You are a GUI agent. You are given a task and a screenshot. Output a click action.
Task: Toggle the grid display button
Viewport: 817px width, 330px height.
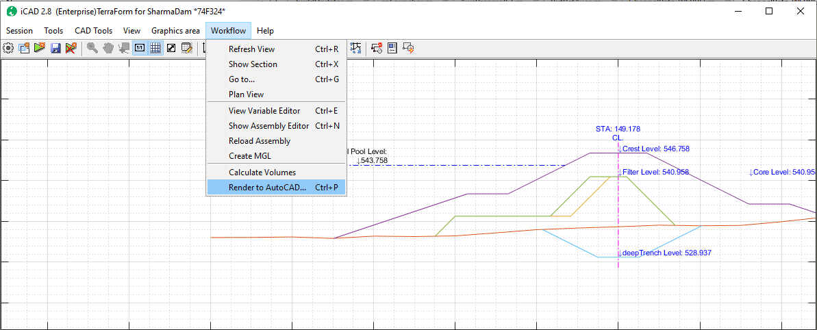tap(155, 48)
